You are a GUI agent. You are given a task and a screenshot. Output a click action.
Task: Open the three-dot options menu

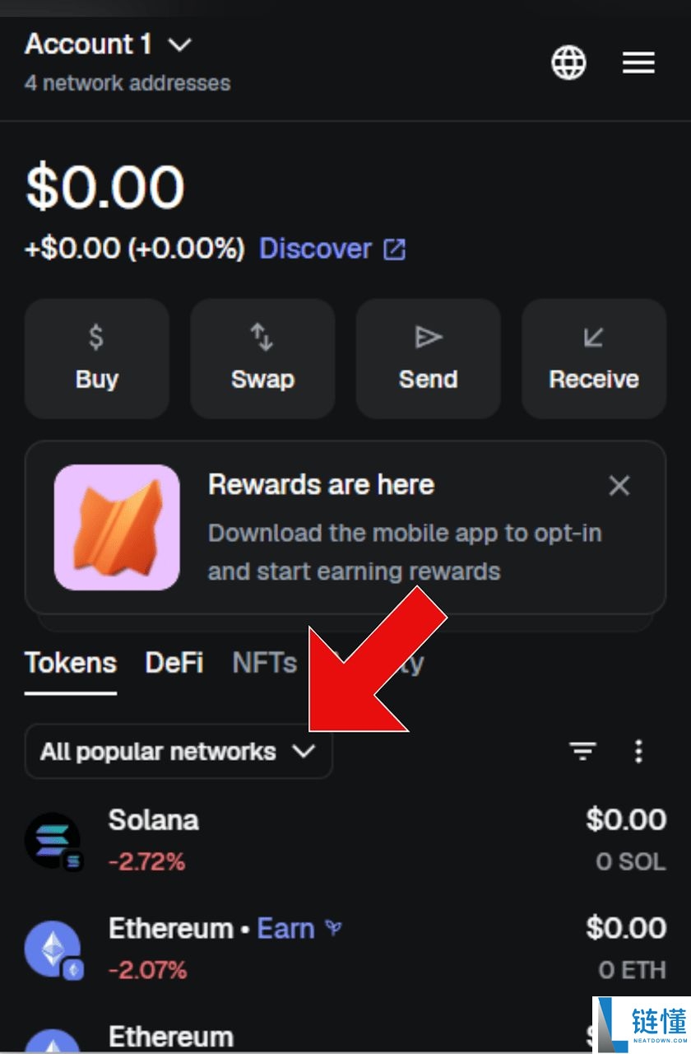click(639, 751)
